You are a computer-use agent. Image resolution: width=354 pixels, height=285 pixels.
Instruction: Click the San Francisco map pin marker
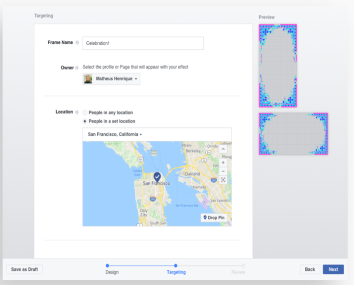coord(157,177)
